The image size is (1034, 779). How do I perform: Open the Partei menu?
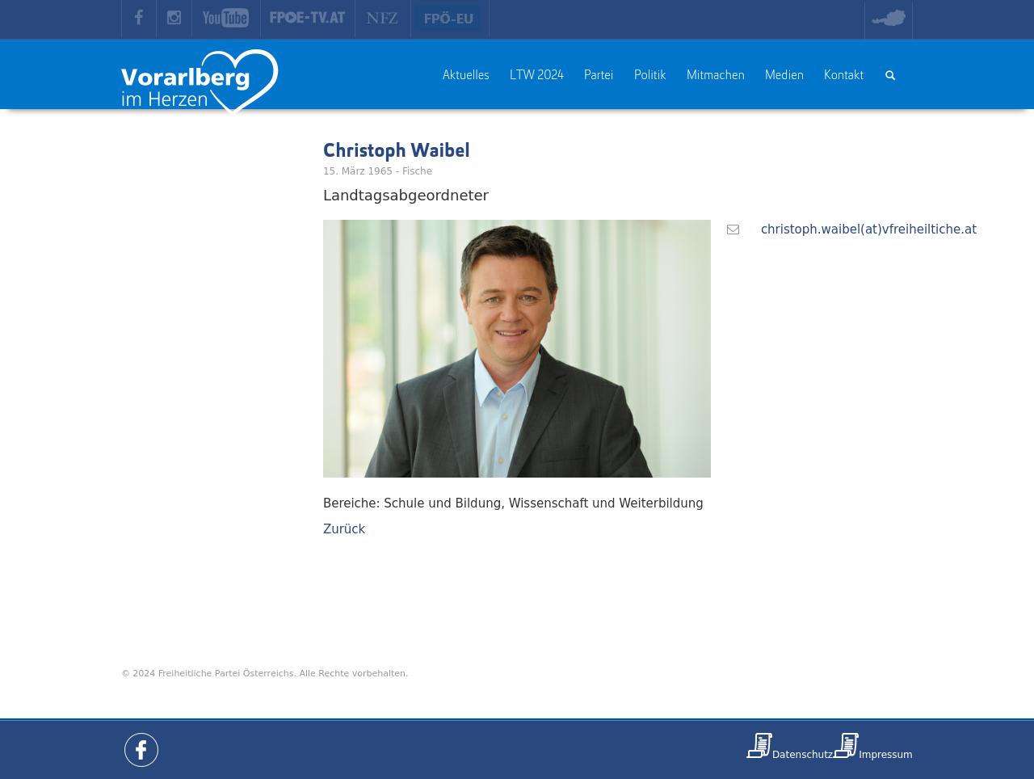599,75
